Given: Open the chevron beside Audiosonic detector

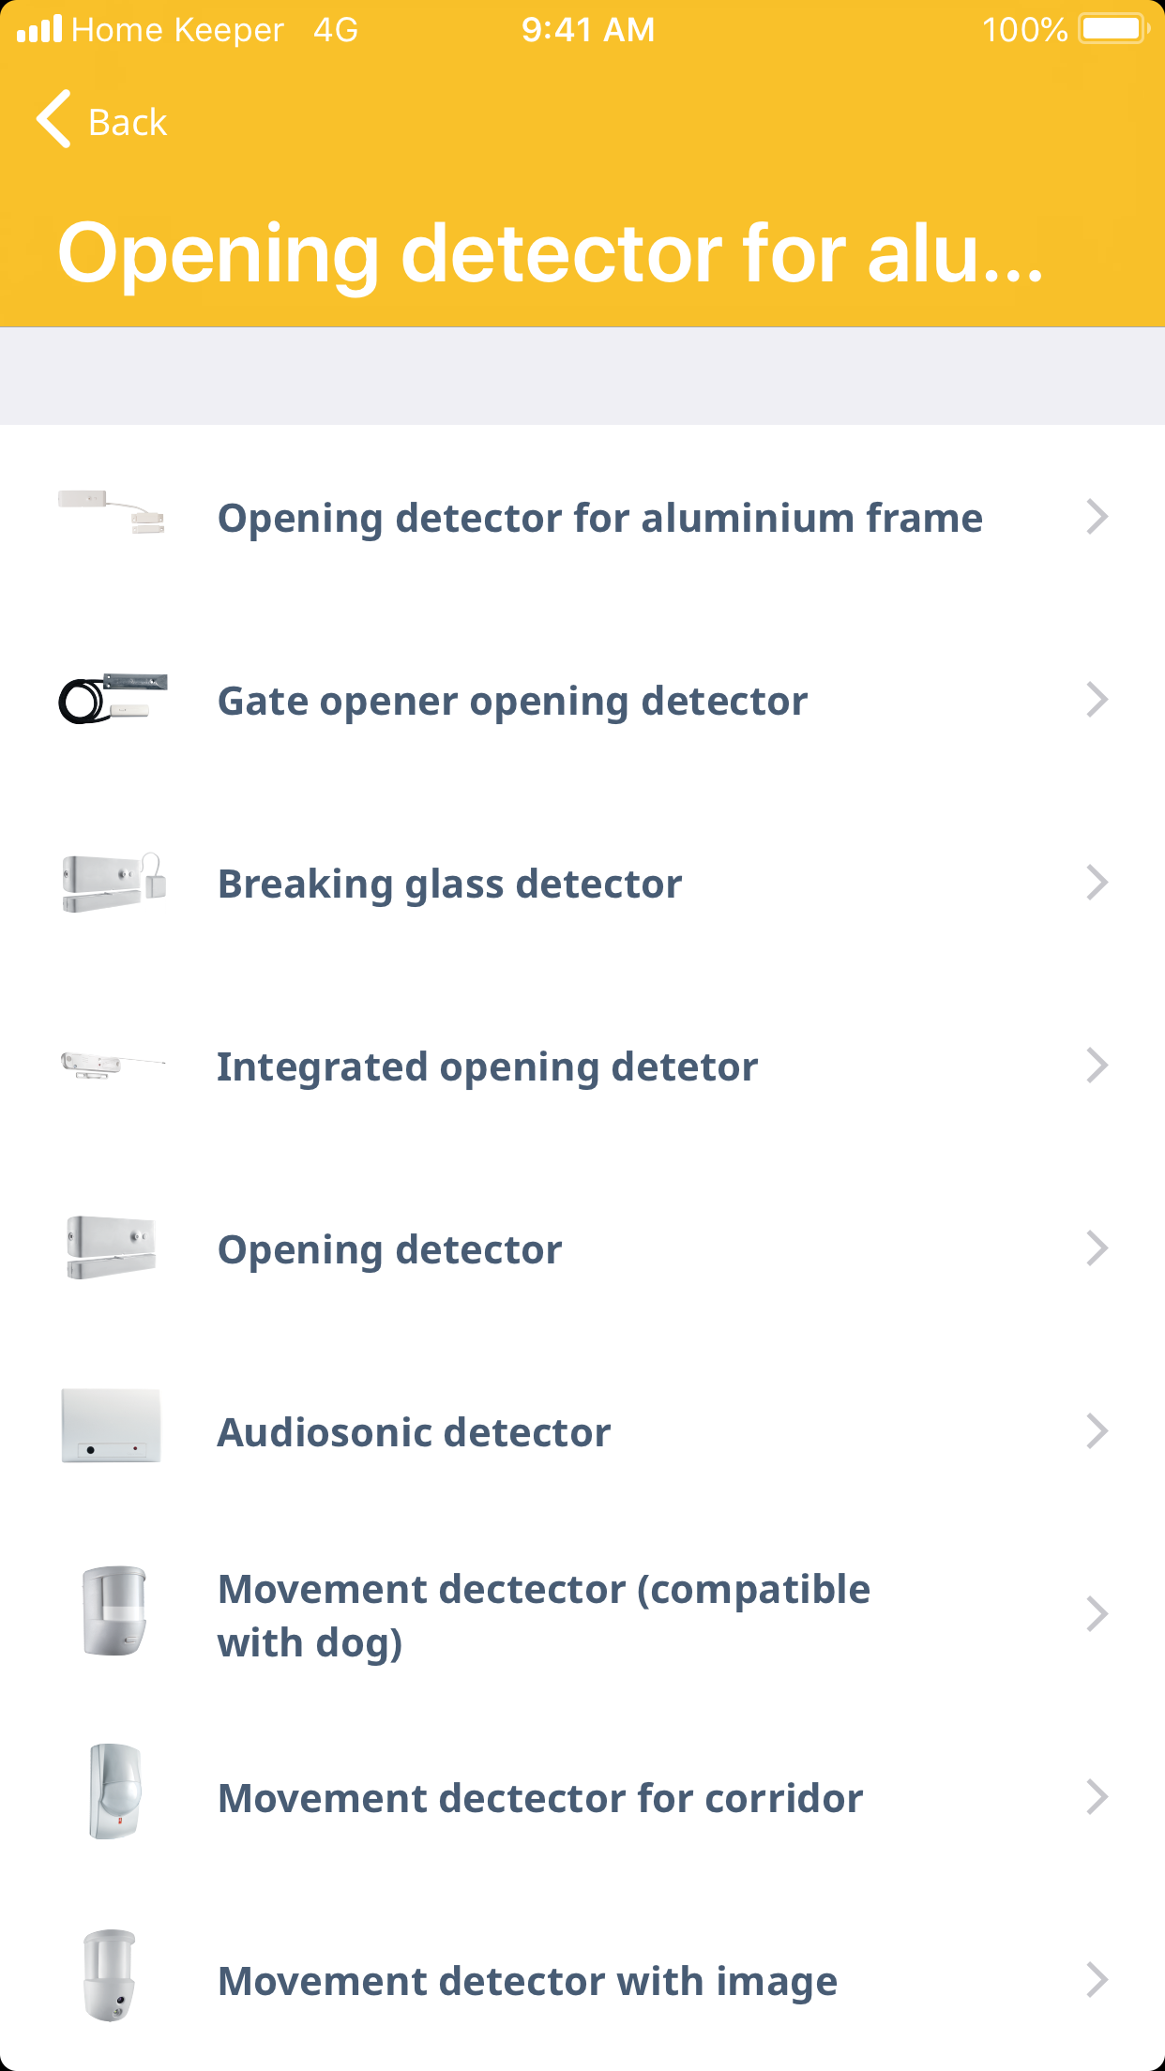Looking at the screenshot, I should 1097,1431.
